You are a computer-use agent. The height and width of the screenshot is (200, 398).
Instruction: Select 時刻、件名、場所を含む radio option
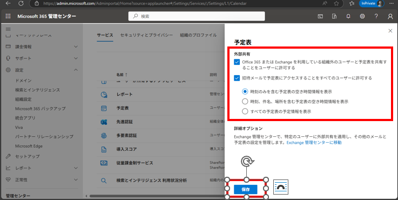pyautogui.click(x=245, y=102)
